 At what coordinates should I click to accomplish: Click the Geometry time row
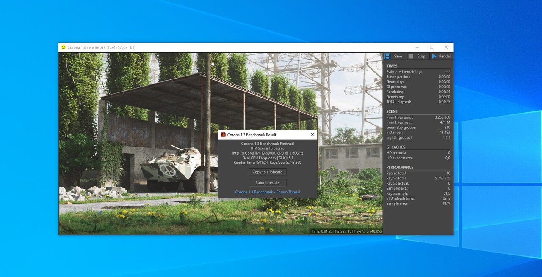[x=418, y=82]
